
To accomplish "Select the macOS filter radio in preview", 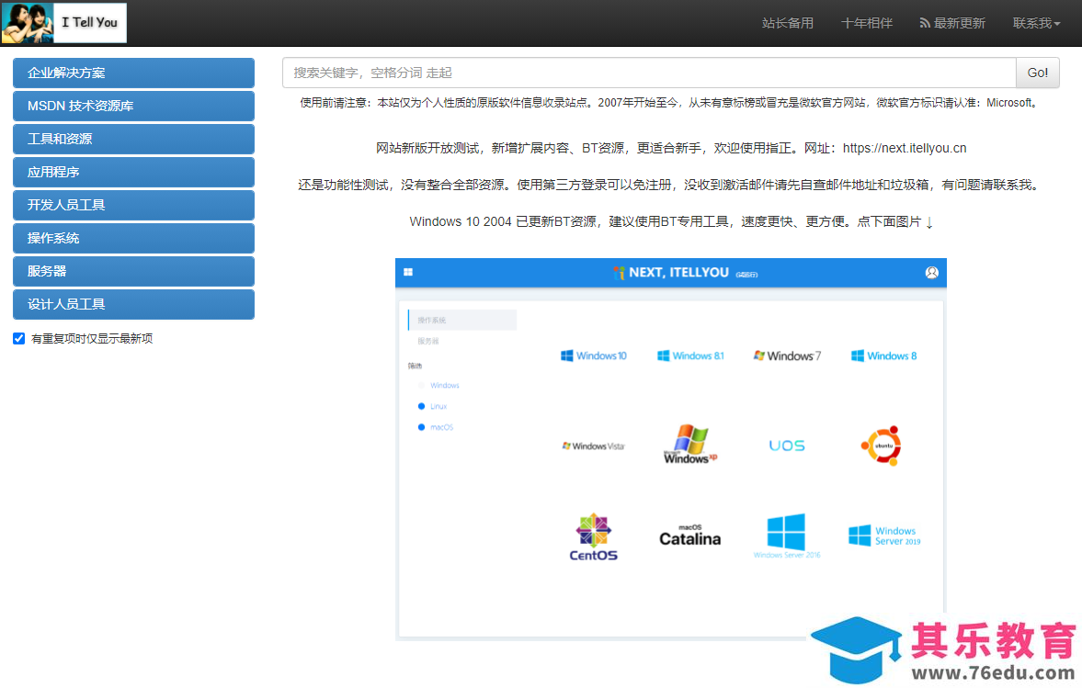I will (x=422, y=427).
